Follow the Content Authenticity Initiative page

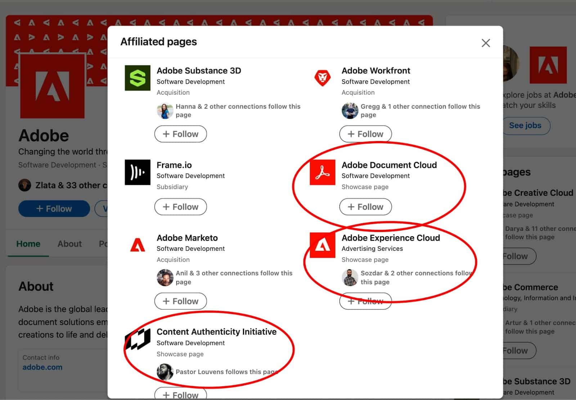click(x=180, y=395)
